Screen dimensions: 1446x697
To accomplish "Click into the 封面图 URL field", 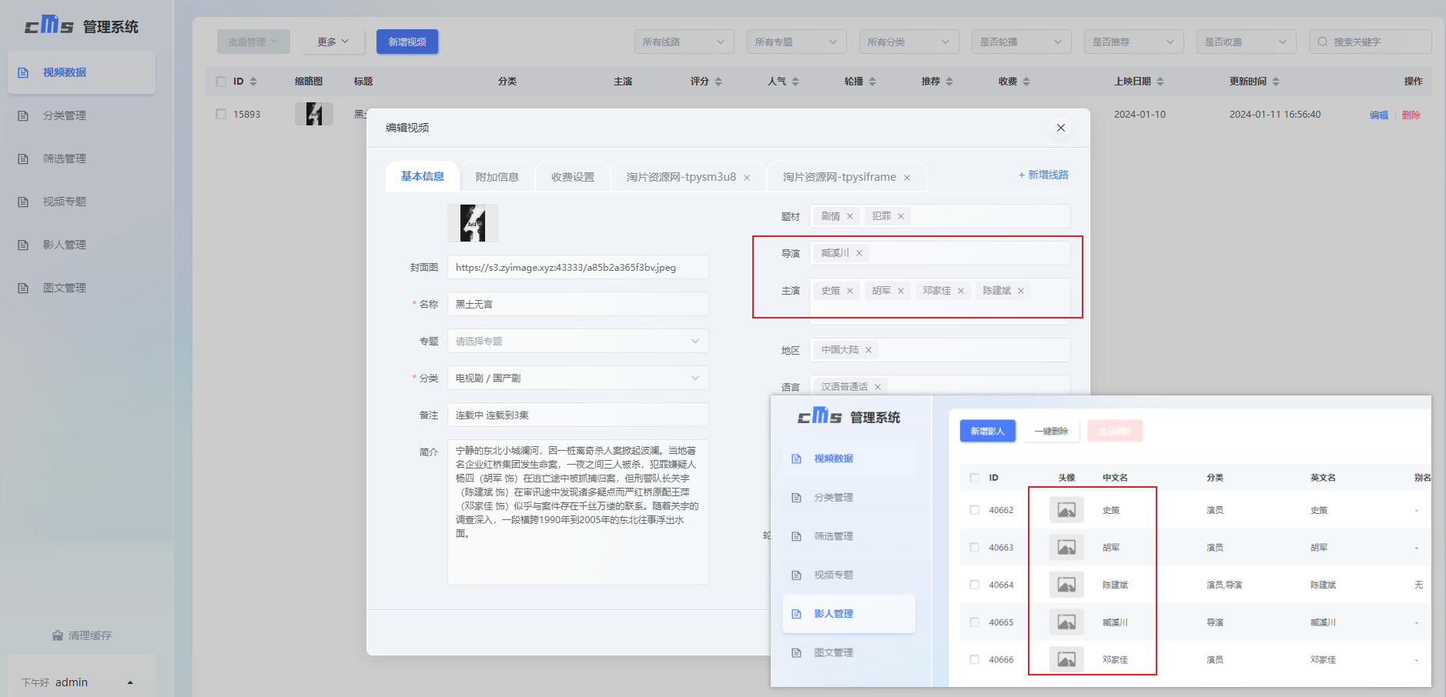I will coord(578,267).
